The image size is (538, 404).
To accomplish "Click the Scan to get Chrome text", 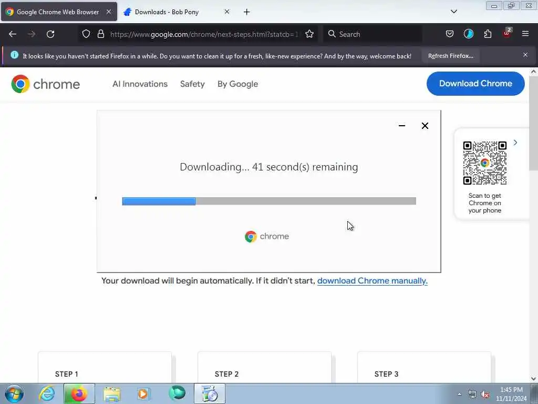I will pos(484,203).
